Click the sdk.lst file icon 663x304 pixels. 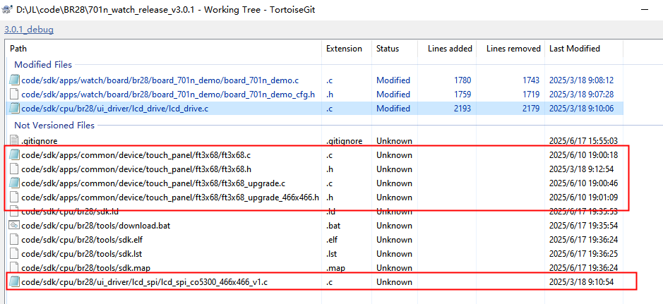(14, 254)
